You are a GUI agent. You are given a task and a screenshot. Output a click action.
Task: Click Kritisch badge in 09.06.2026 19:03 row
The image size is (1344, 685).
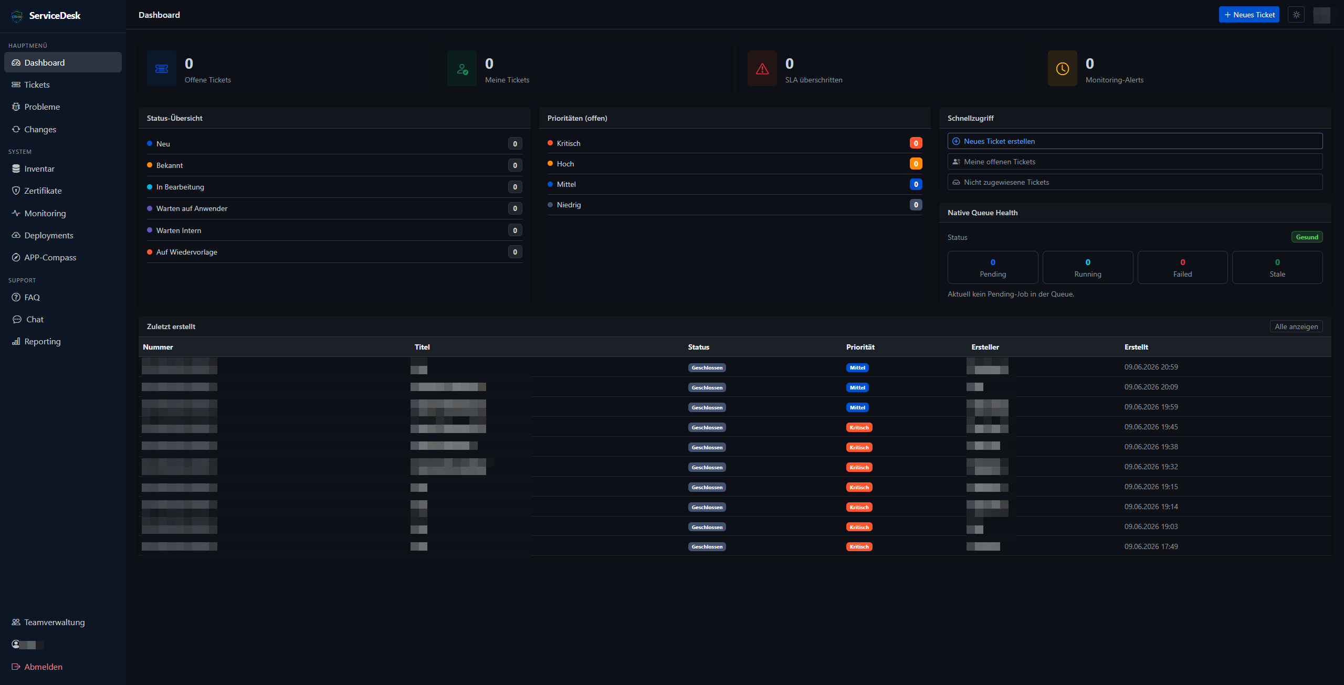click(x=859, y=527)
